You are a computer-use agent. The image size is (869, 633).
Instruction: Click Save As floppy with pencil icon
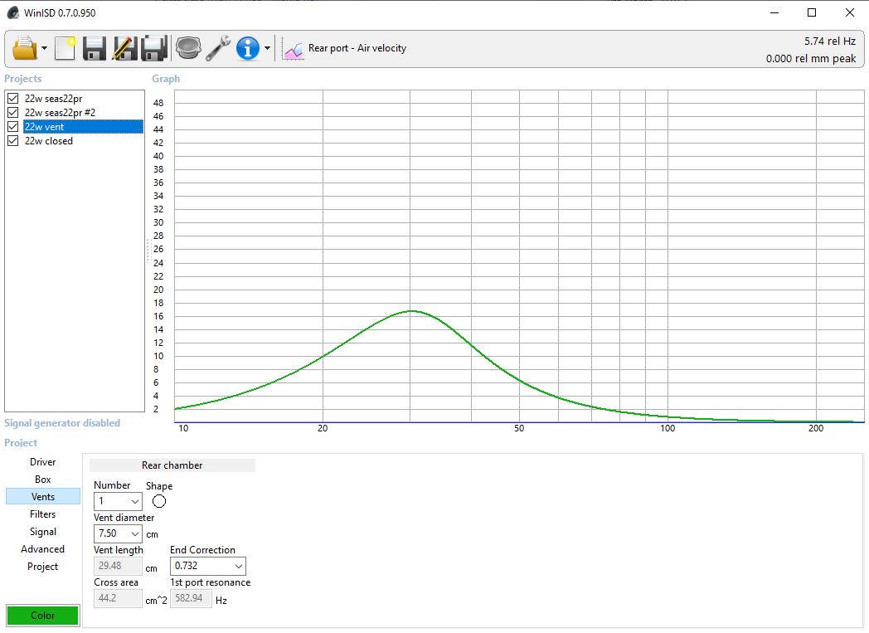(124, 48)
